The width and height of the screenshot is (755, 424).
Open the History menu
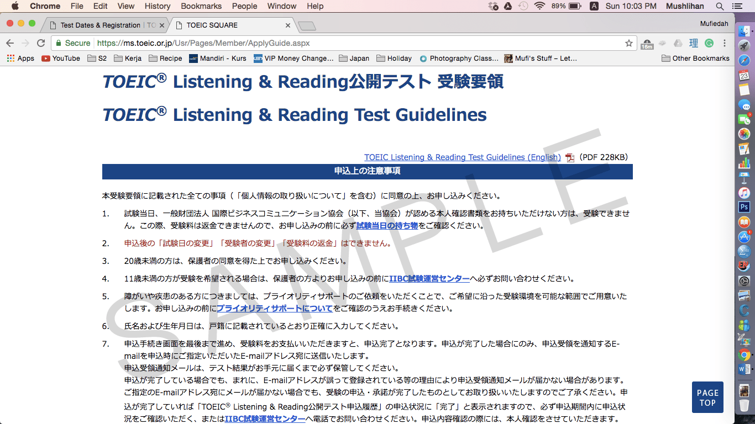point(158,6)
